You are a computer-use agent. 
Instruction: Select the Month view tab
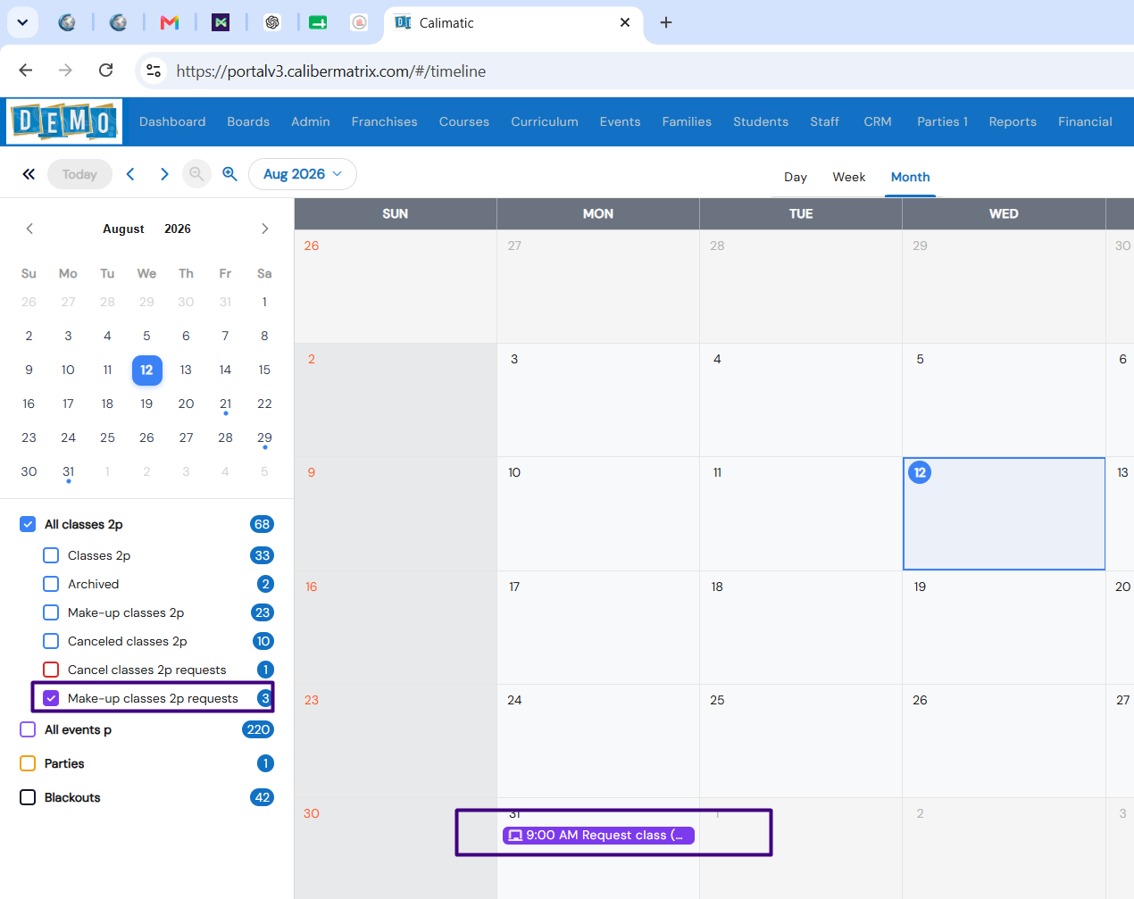910,177
